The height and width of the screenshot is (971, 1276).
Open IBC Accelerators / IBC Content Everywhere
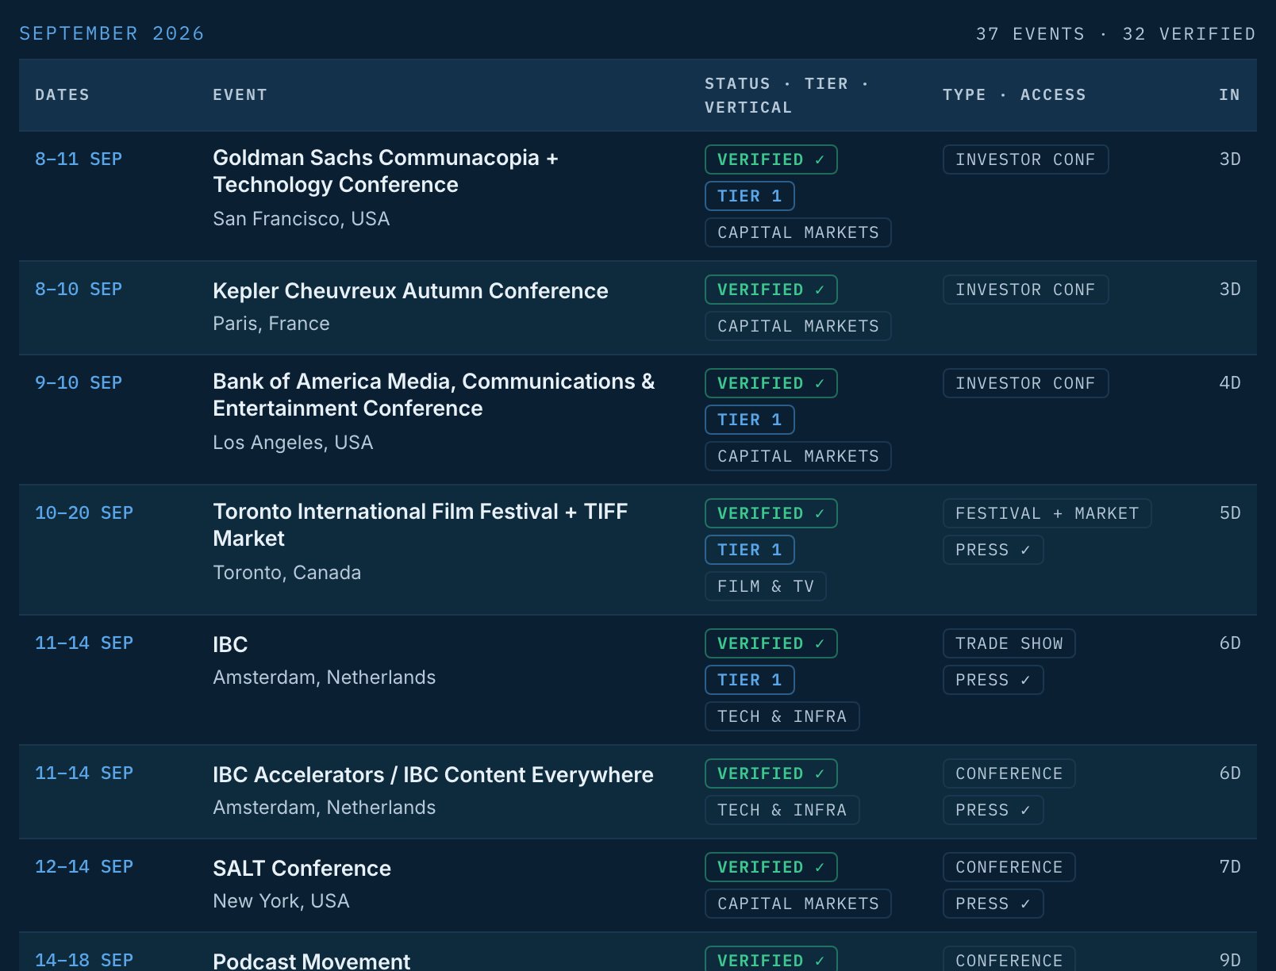433,775
